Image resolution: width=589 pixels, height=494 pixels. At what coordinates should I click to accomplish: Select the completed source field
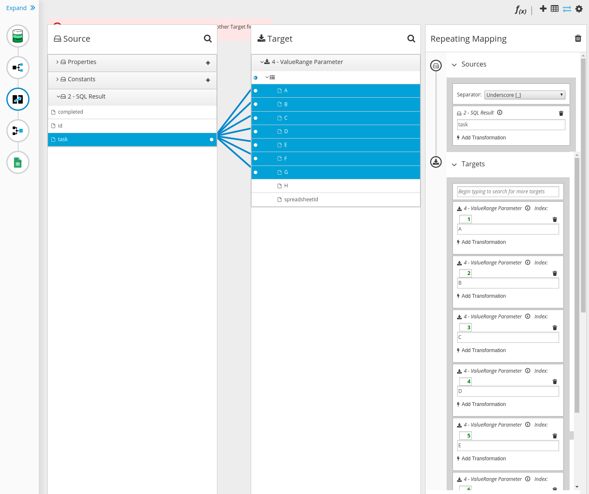pos(132,112)
